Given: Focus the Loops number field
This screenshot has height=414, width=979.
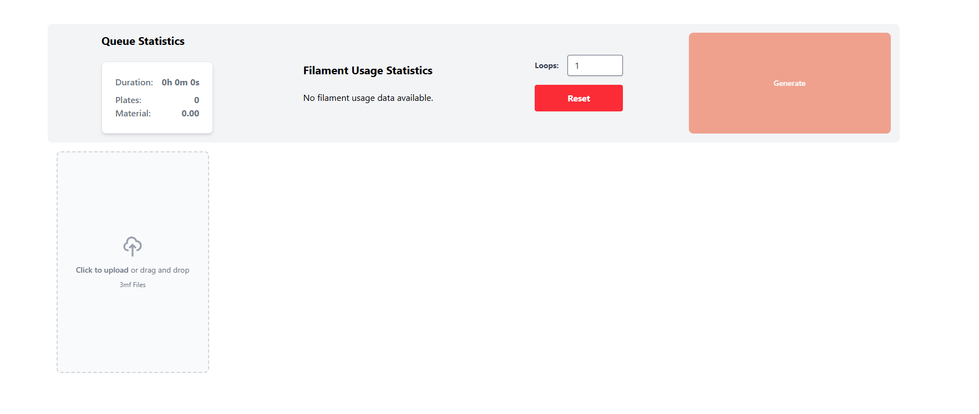Looking at the screenshot, I should [595, 65].
